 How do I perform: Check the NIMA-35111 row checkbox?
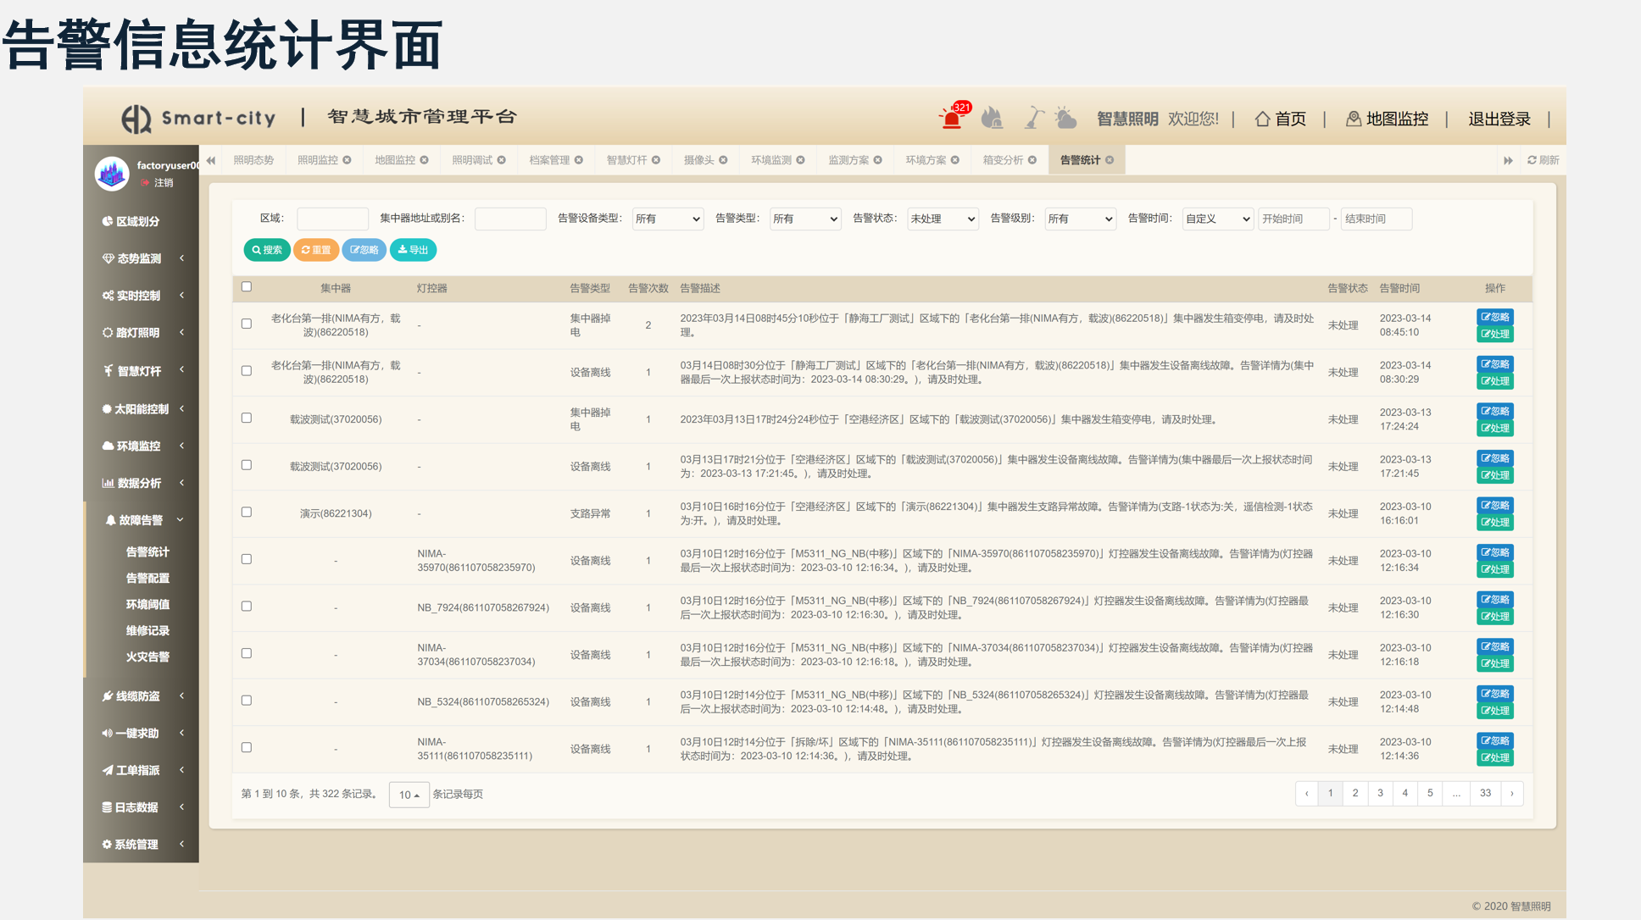pos(247,747)
